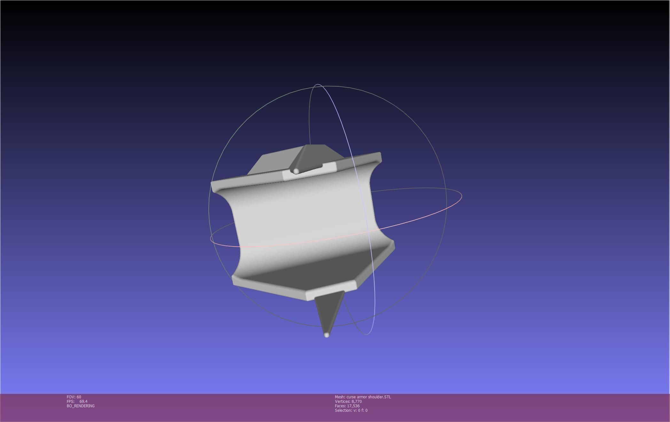Click the BO_RENDERING status text
This screenshot has width=670, height=422.
[81, 406]
